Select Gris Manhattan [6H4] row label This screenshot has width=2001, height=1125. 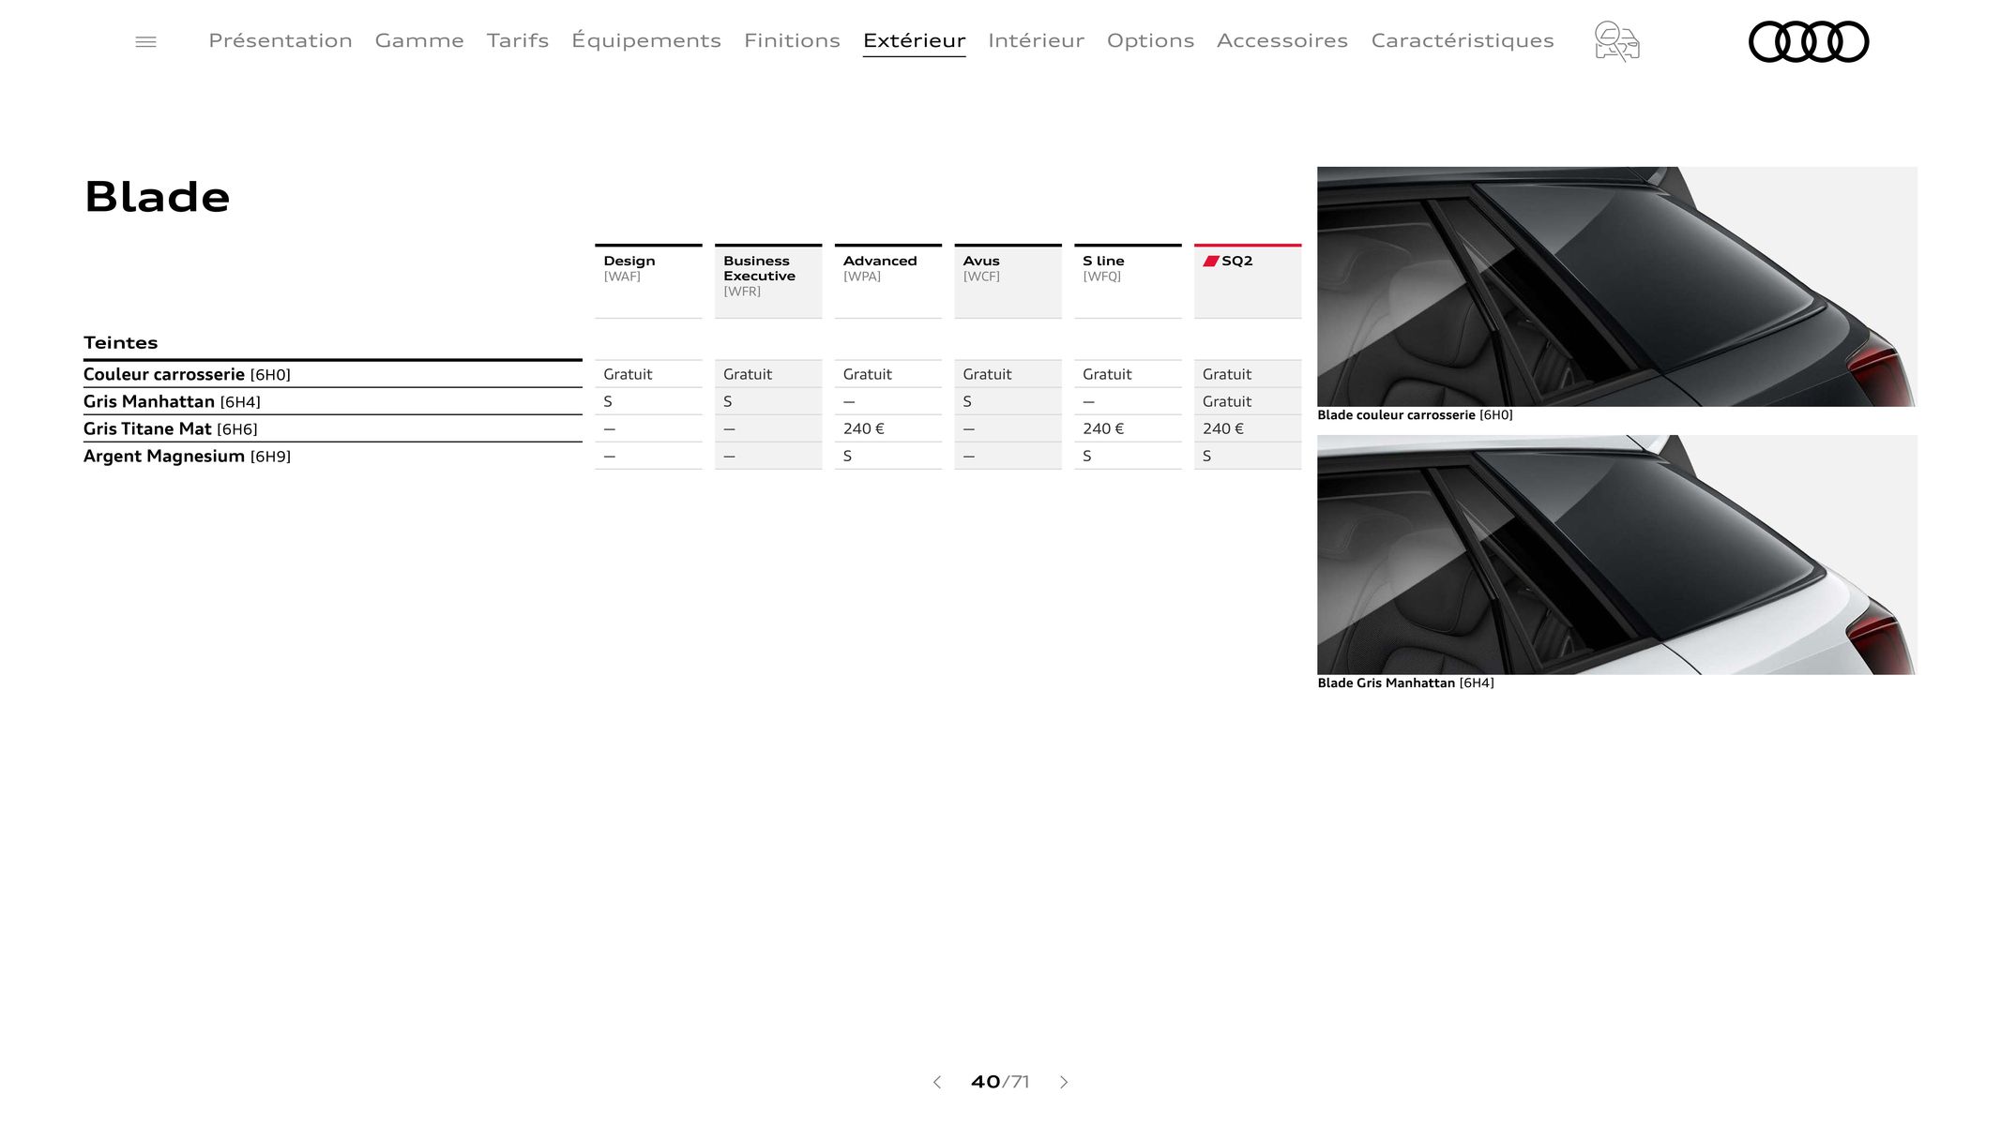[x=172, y=401]
